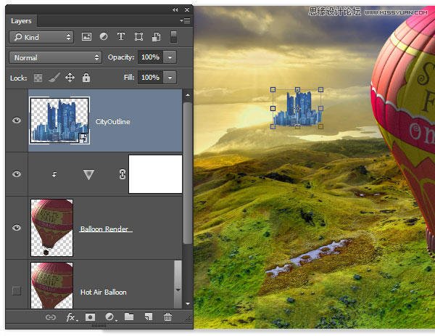Filter for smart object layers icon
Screen dimensions: 435x336
[x=156, y=37]
